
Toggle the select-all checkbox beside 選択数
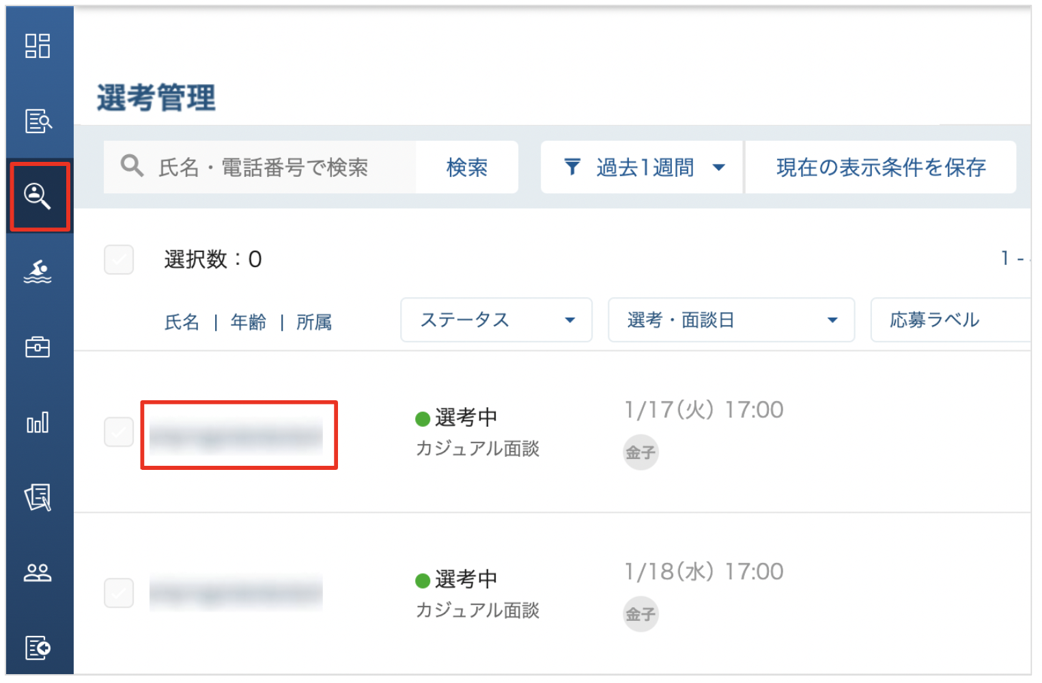(x=119, y=260)
